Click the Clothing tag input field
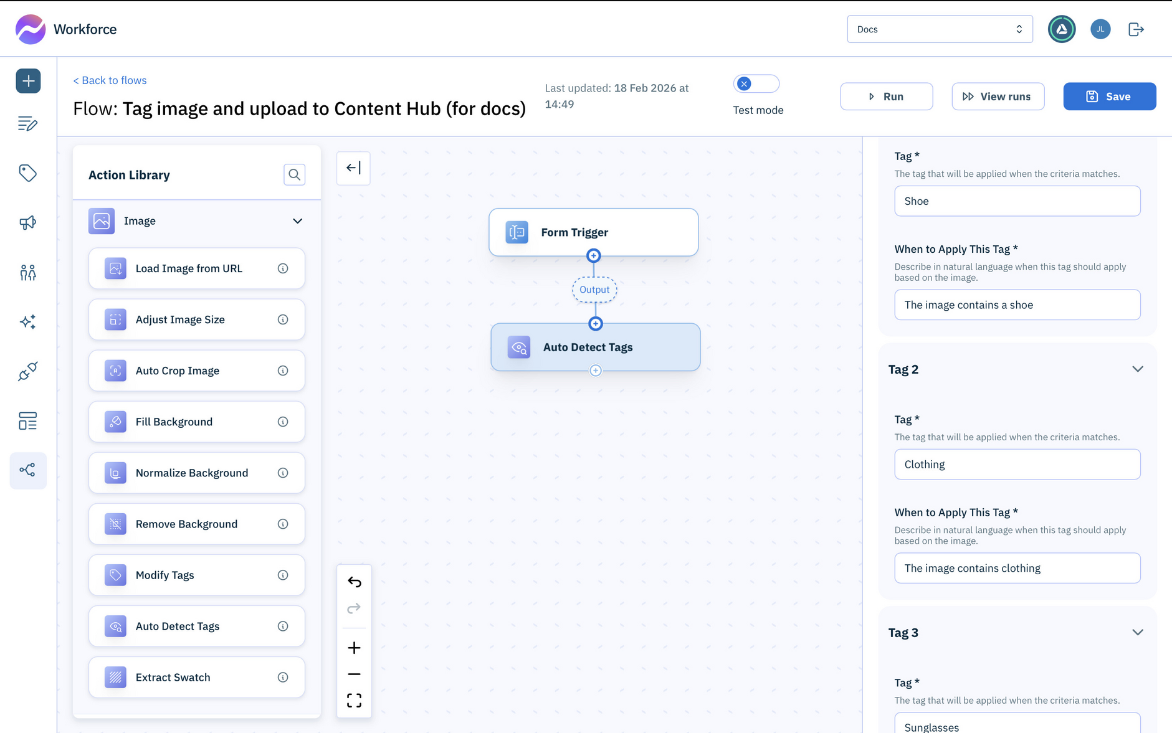The image size is (1172, 733). coord(1017,464)
